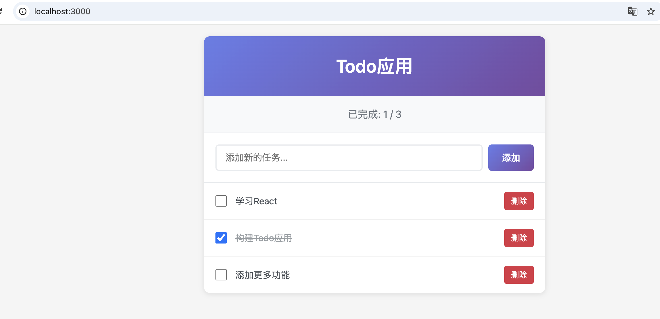The height and width of the screenshot is (319, 660).
Task: Click the 添加更多功能 task text
Action: 262,275
